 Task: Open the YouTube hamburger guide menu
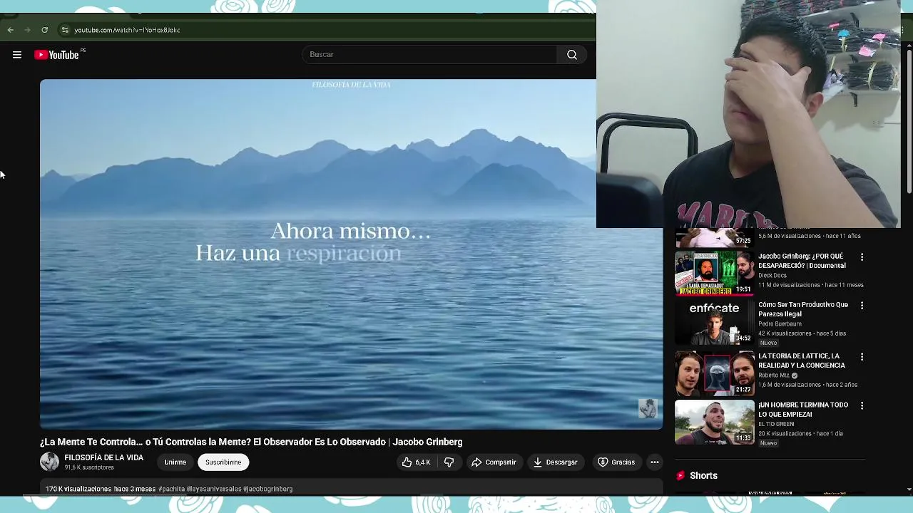click(x=17, y=55)
